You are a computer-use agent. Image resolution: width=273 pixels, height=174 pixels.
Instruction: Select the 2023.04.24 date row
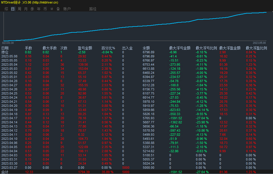pos(137,97)
